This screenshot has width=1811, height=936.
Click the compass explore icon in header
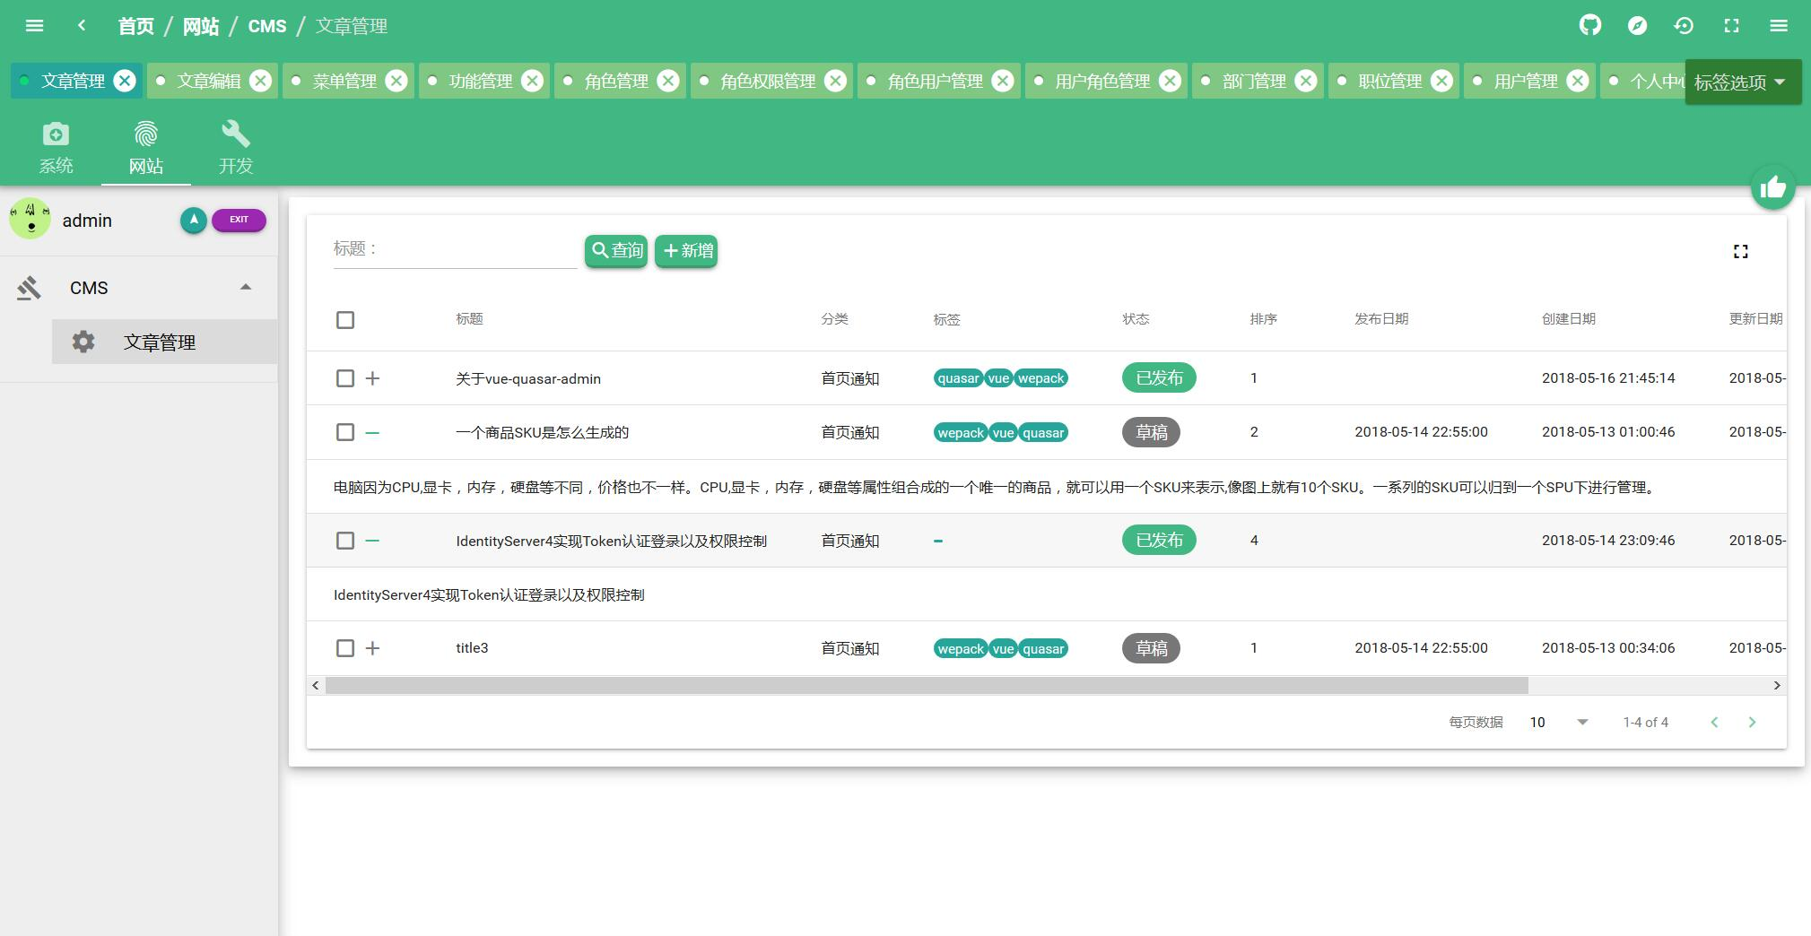(x=1637, y=25)
